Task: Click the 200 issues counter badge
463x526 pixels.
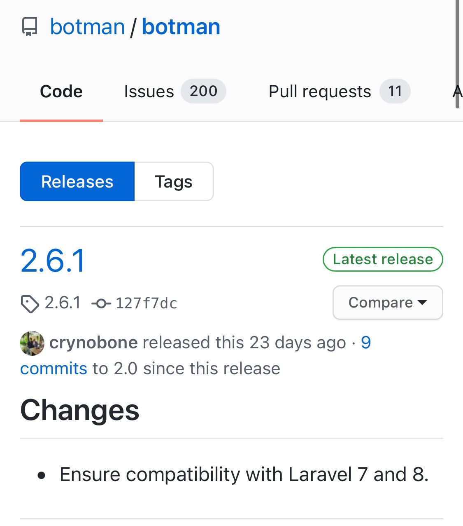Action: [x=203, y=91]
